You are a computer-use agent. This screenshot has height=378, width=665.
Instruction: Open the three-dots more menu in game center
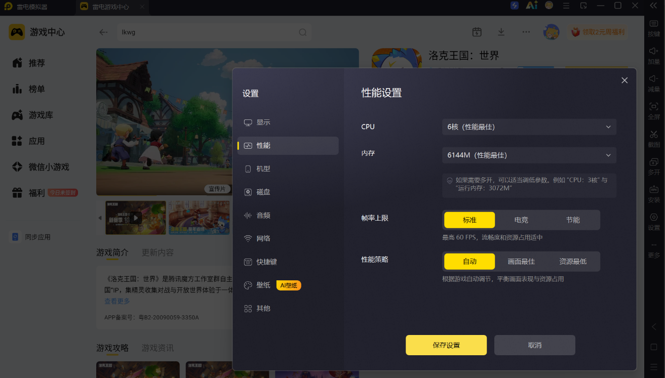click(526, 32)
